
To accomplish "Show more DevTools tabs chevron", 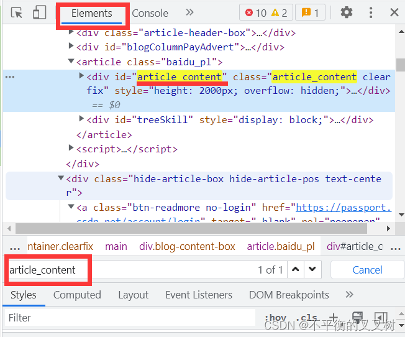I will [x=189, y=12].
